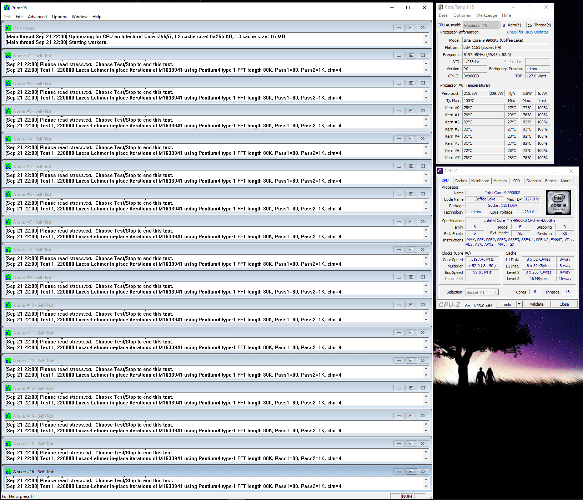
Task: Click the Worker #8 Self-Test window icon
Action: point(8,250)
